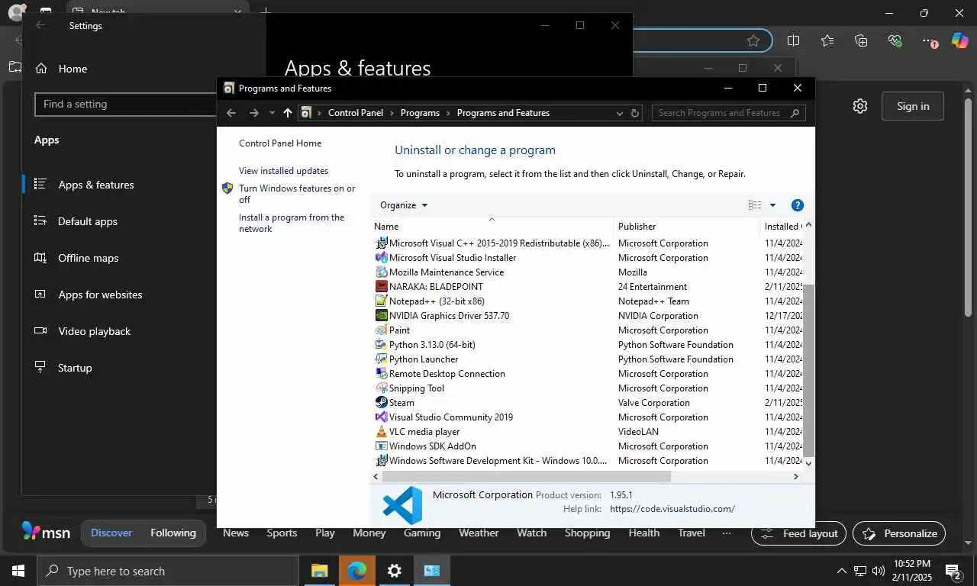Open help with the blue question mark
Image resolution: width=977 pixels, height=586 pixels.
click(798, 205)
